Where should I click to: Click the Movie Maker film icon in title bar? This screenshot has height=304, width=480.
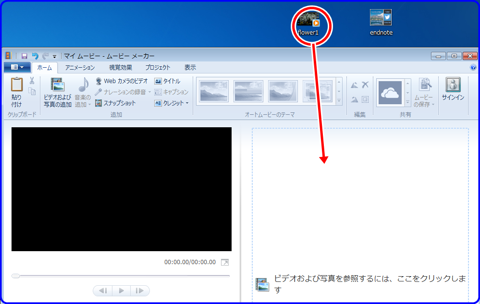click(x=8, y=56)
